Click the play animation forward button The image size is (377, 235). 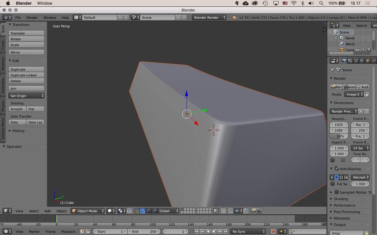[x=214, y=231]
